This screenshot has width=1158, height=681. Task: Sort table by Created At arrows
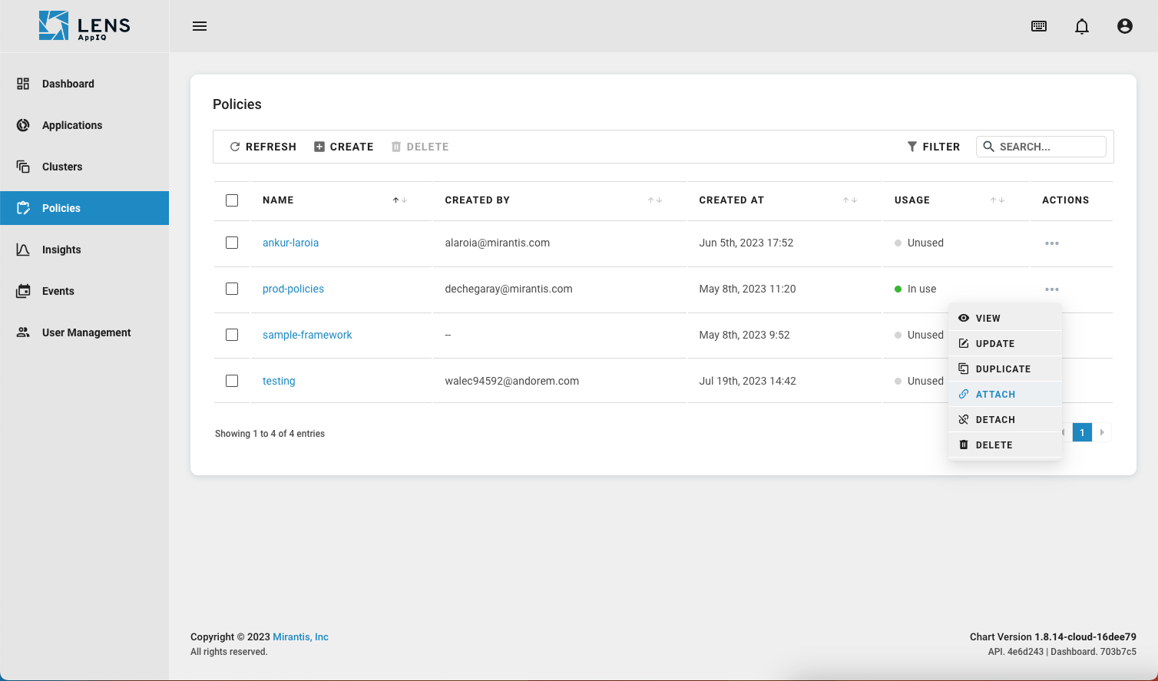849,200
